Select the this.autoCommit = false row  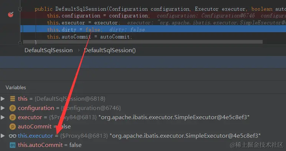[143, 145]
